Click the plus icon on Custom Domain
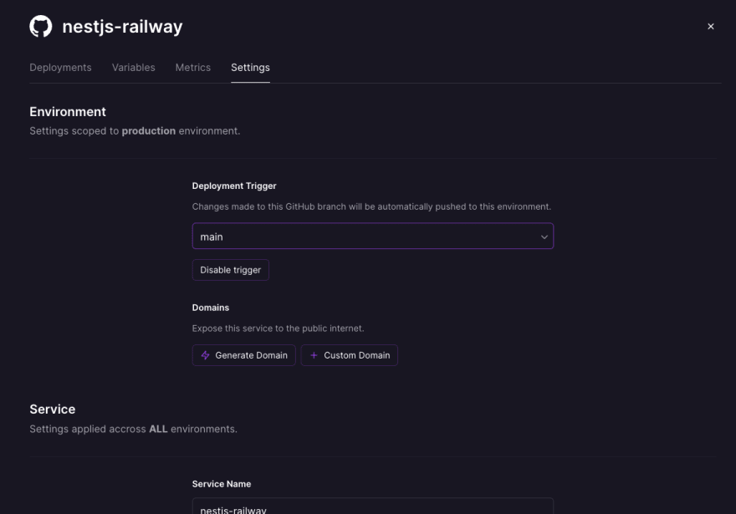 click(314, 355)
